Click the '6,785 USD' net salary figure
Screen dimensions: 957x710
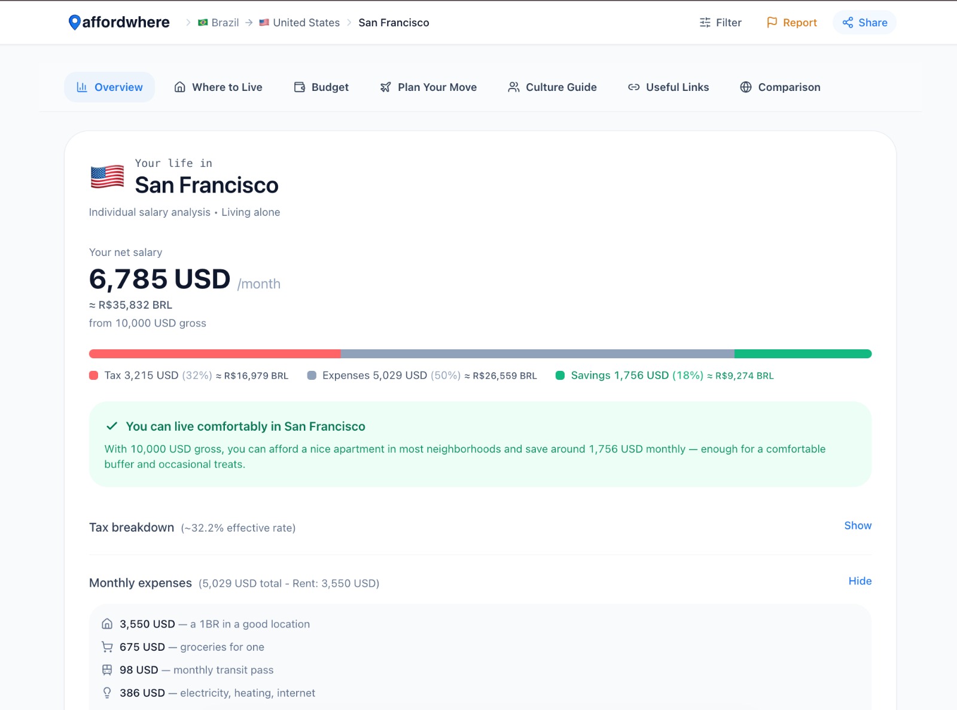coord(160,279)
